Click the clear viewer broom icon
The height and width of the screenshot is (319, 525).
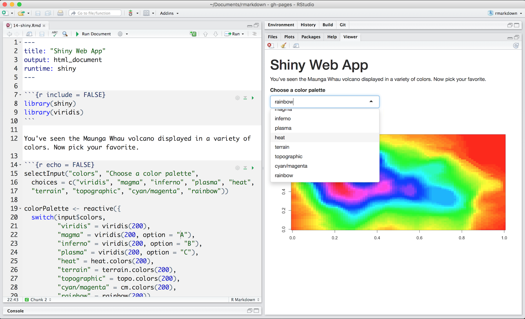tap(283, 46)
